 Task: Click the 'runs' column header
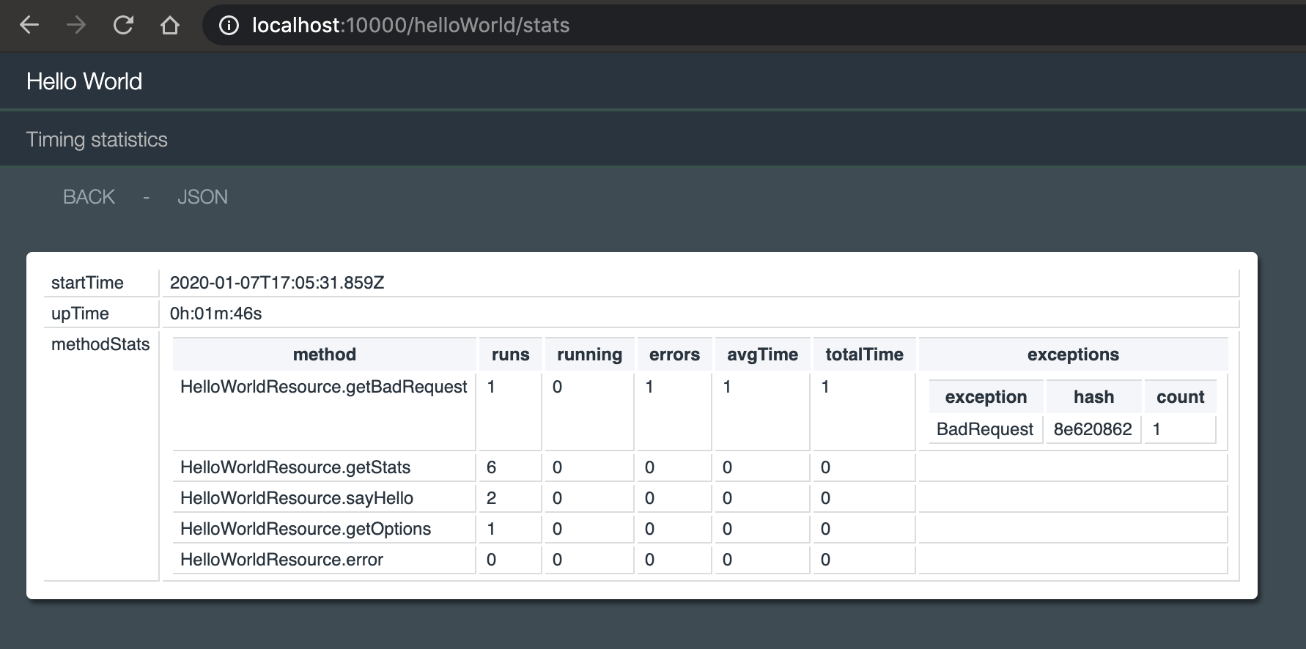click(510, 355)
